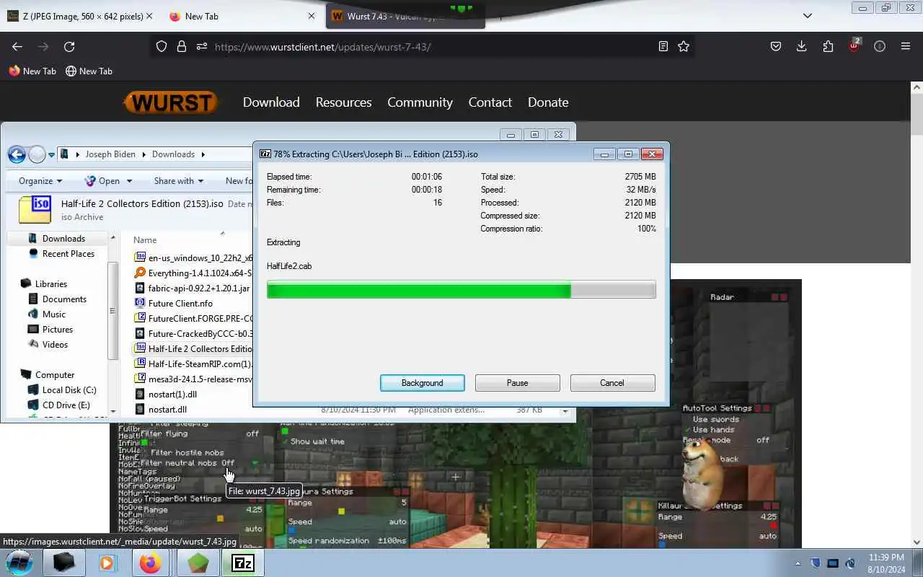
Task: Open Firefox downloads panel
Action: click(802, 46)
